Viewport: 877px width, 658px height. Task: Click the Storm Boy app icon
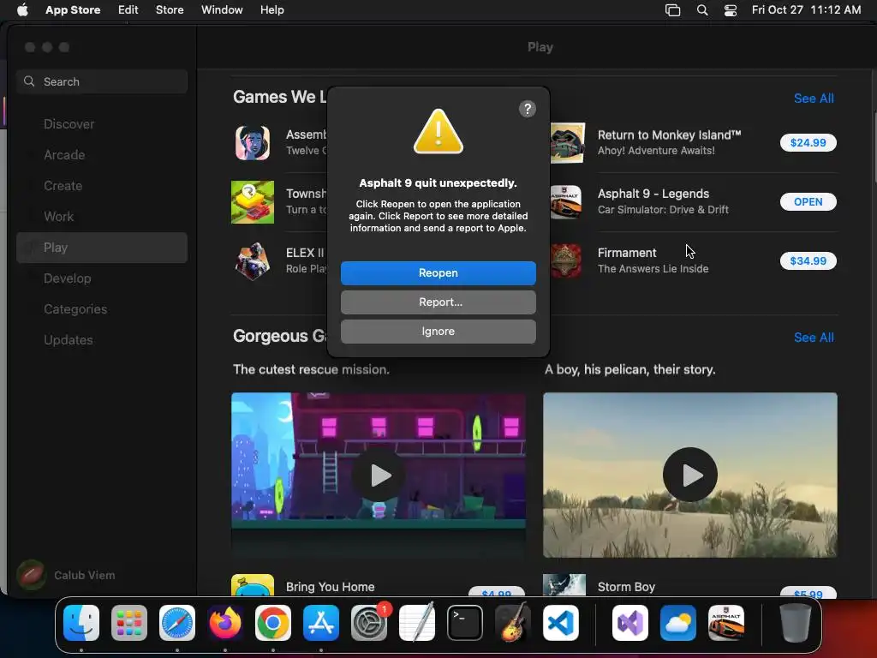coord(564,584)
